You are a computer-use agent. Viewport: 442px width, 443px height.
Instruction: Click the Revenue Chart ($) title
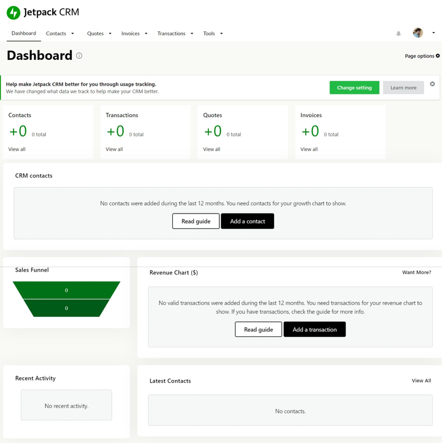(174, 273)
